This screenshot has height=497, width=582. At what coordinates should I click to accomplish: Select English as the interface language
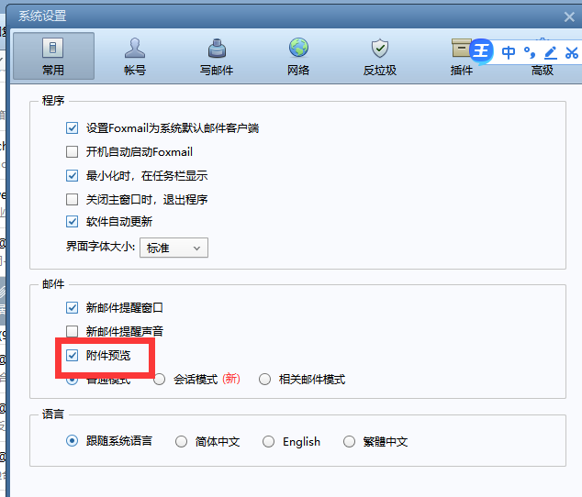point(269,441)
